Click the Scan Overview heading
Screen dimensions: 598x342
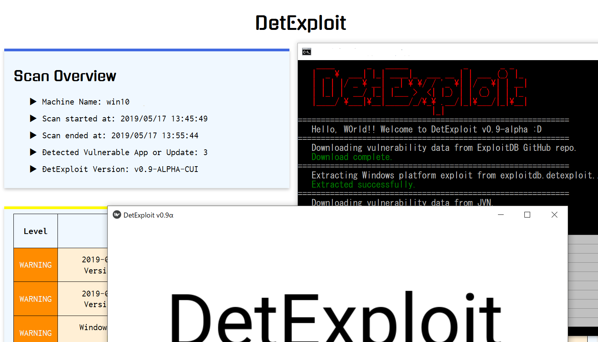[65, 76]
